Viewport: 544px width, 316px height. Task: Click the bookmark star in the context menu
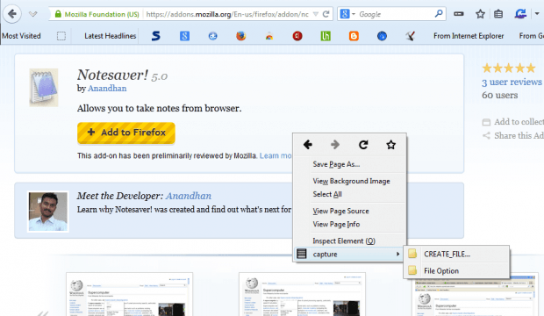point(391,145)
